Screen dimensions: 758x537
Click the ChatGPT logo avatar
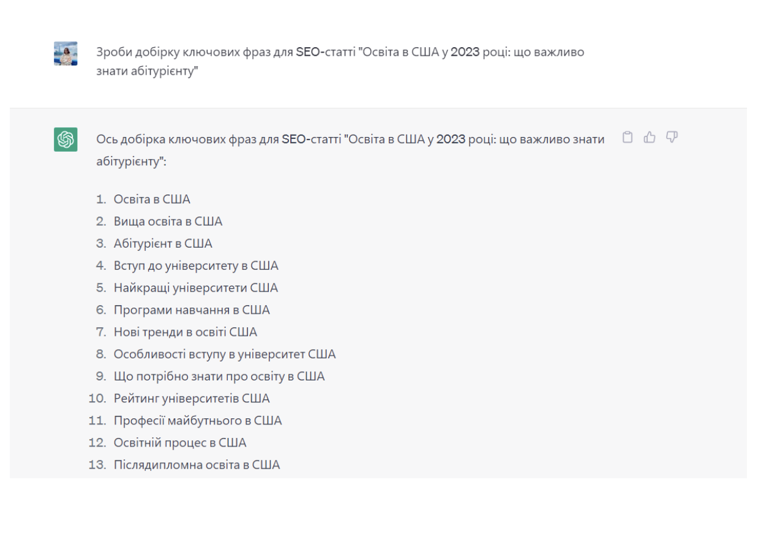pos(66,139)
